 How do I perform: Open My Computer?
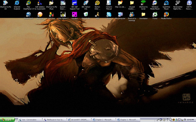pyautogui.click(x=120, y=16)
